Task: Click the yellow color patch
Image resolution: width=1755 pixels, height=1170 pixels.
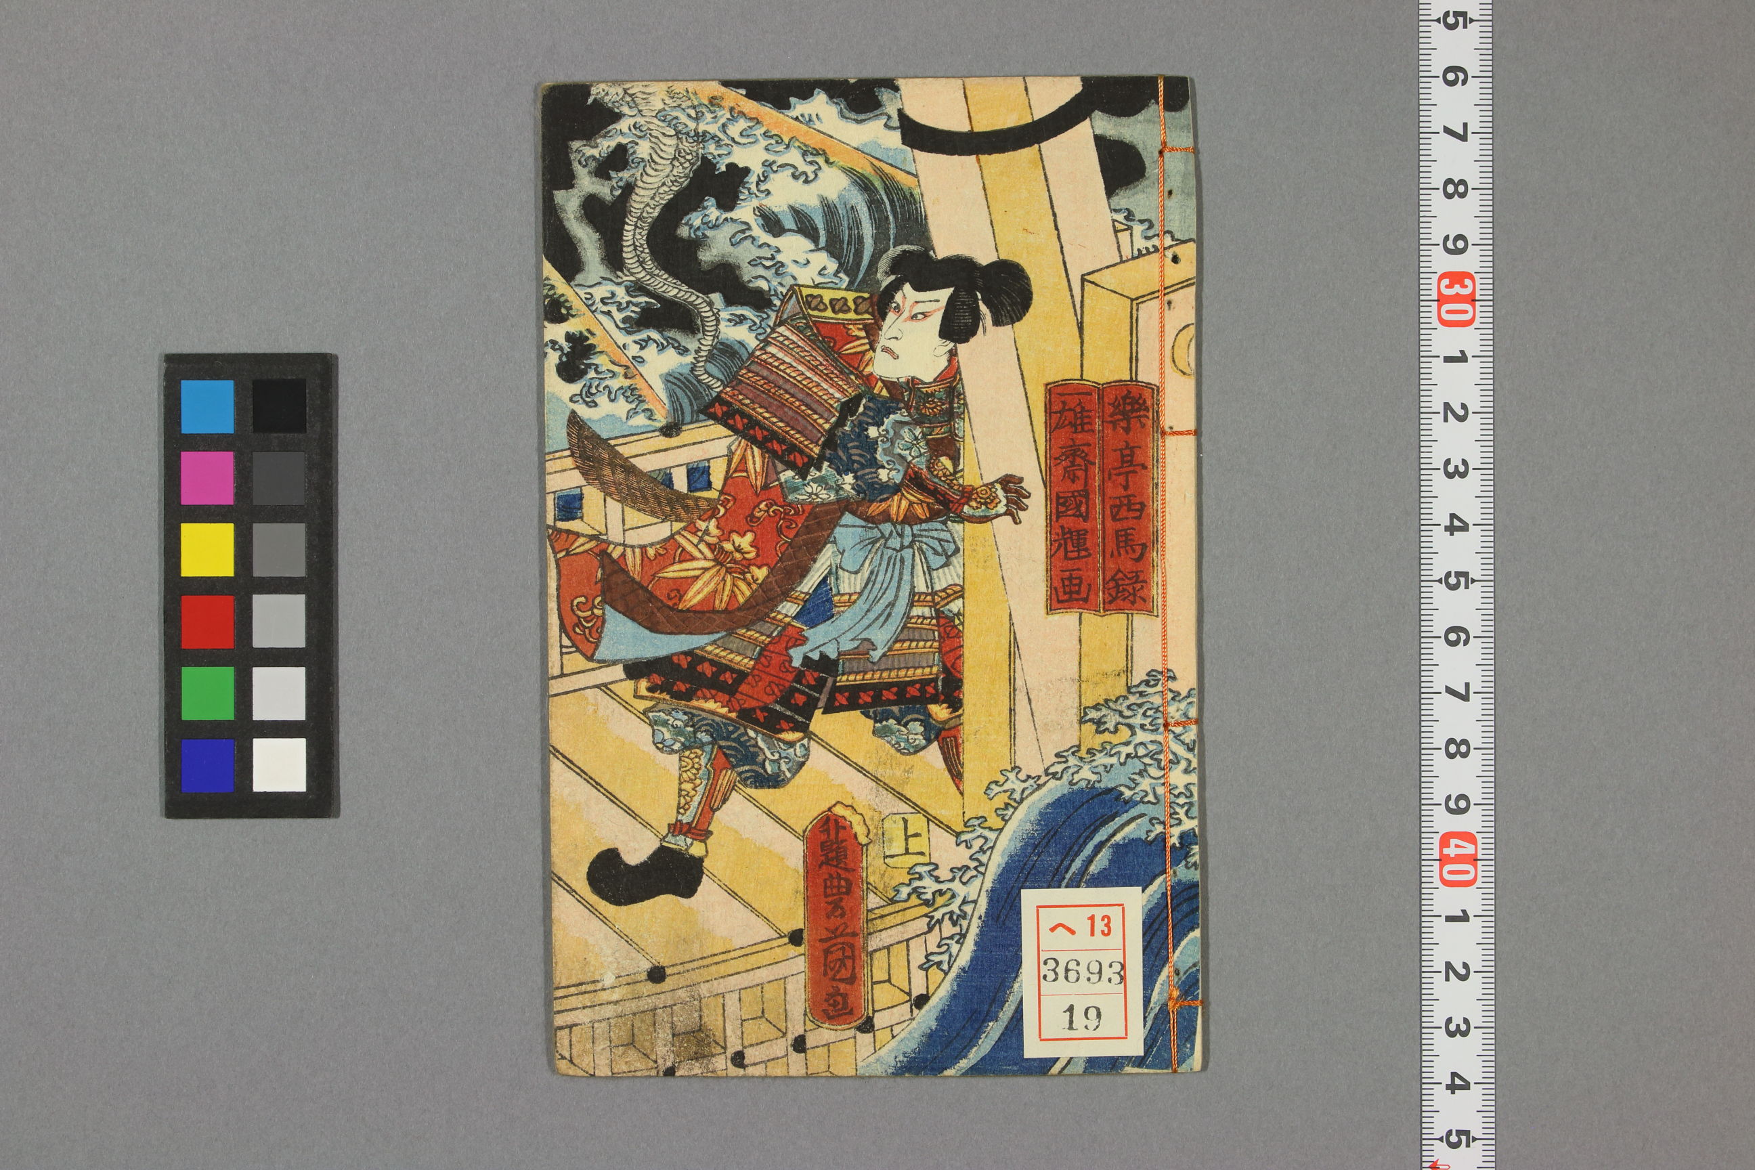Action: tap(207, 549)
